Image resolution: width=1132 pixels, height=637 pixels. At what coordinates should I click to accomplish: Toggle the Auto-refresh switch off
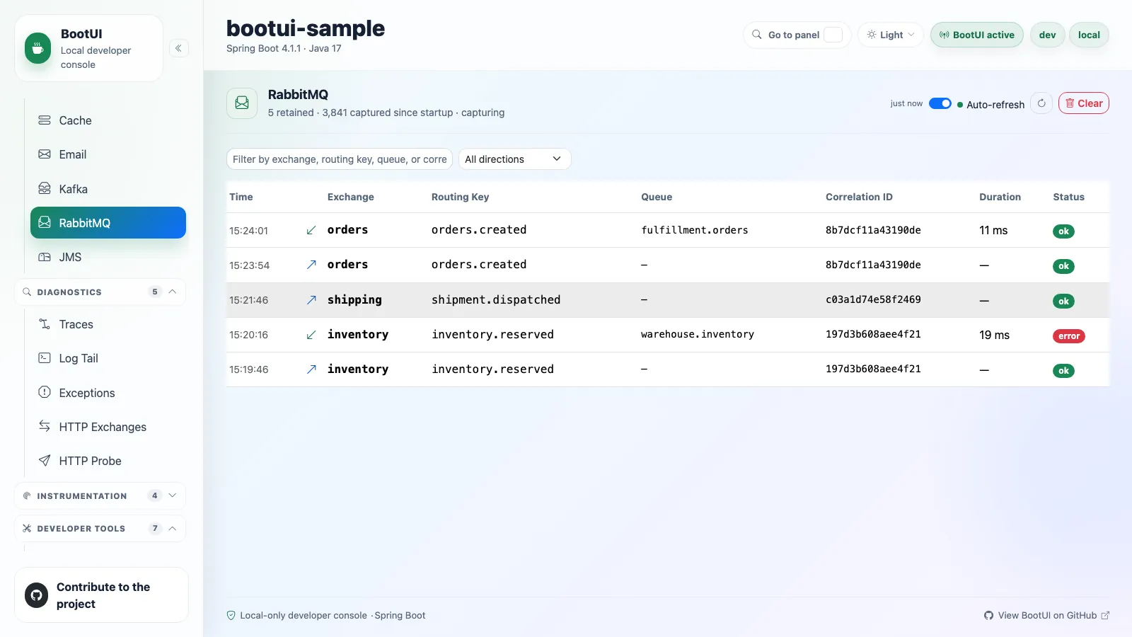(940, 103)
